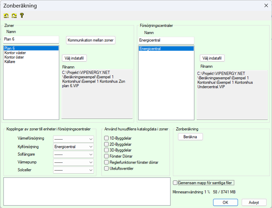Screen dimensions: 272x208
Task: Click Välj indatafil under Zoner
Action: pos(75,58)
